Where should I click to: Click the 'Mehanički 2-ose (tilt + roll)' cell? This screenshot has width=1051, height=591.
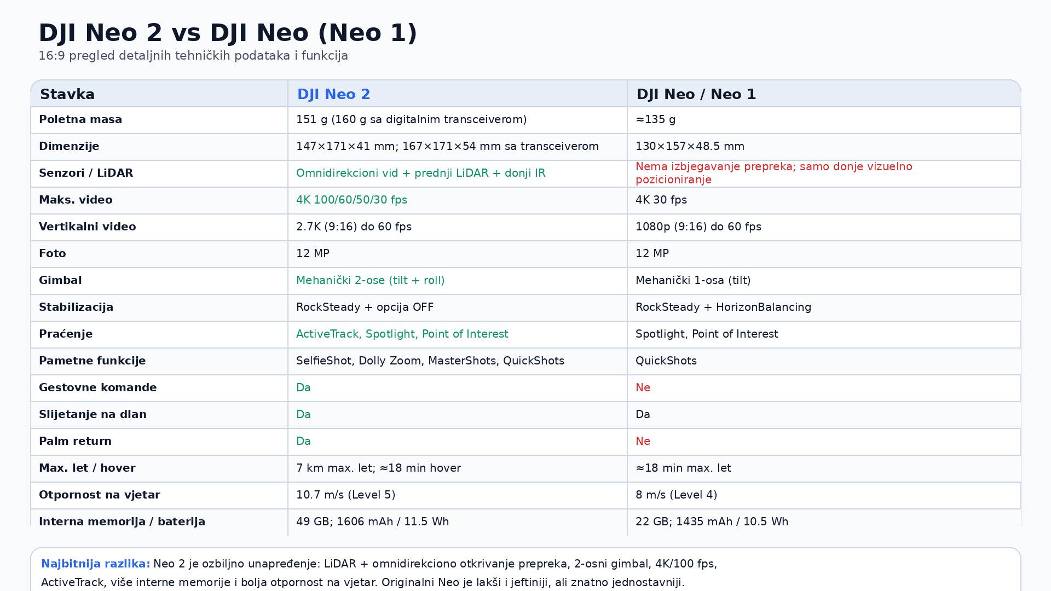coord(370,280)
